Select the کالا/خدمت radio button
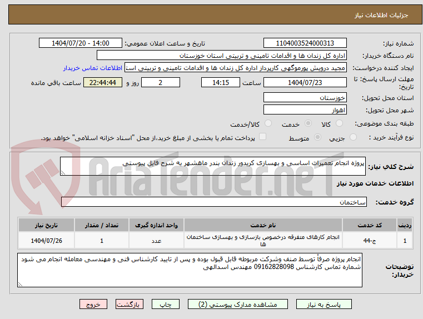The height and width of the screenshot is (319, 423). pyautogui.click(x=268, y=123)
